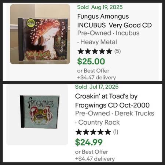Click the Pre-Owned · Derek Trucks subtitle

pyautogui.click(x=115, y=113)
